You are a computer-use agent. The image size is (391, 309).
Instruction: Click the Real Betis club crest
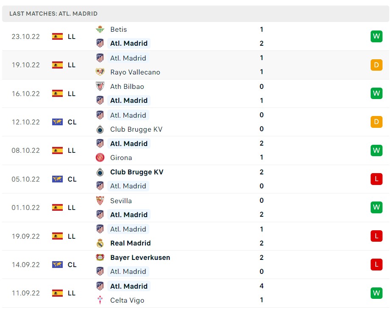[100, 30]
